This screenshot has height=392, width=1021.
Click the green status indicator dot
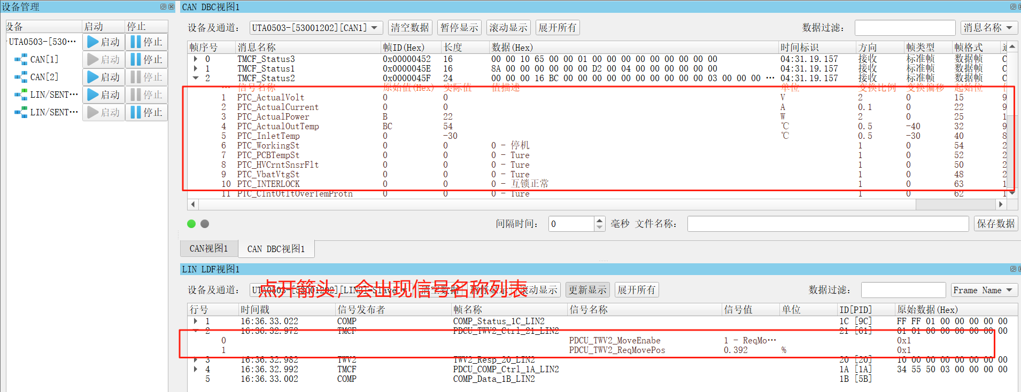[x=191, y=224]
